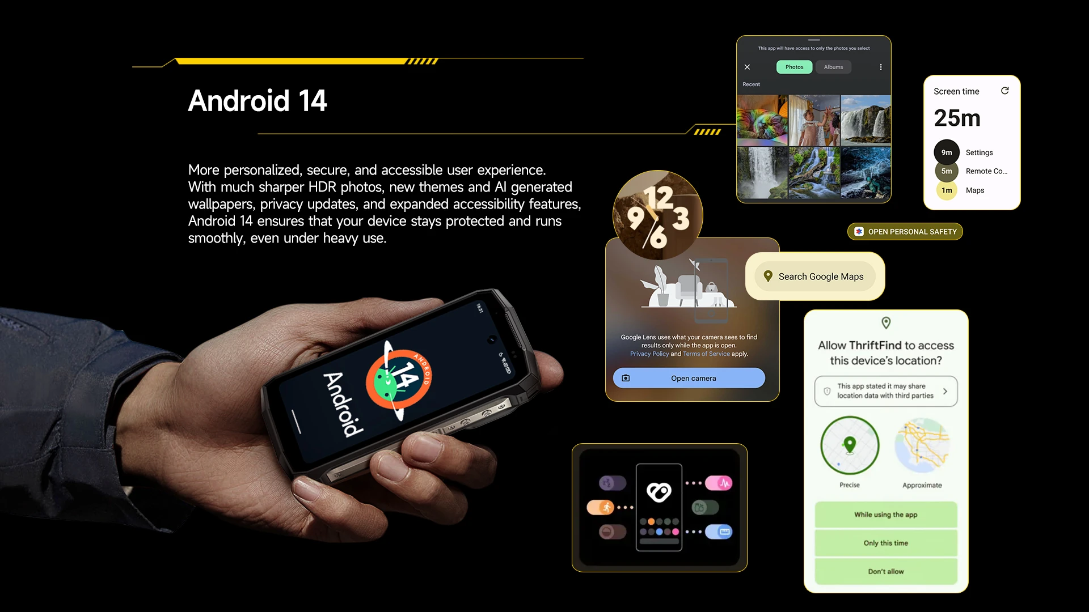Click the Google Maps search icon

click(768, 277)
